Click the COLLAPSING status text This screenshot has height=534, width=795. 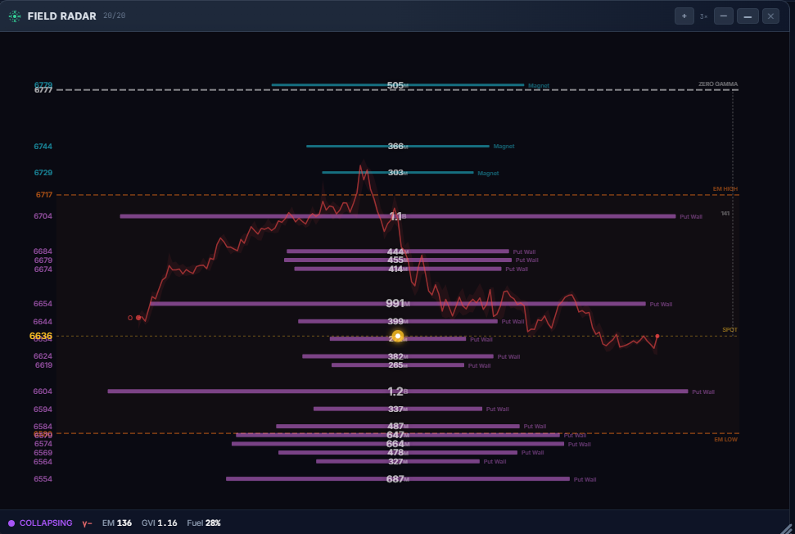click(x=47, y=523)
